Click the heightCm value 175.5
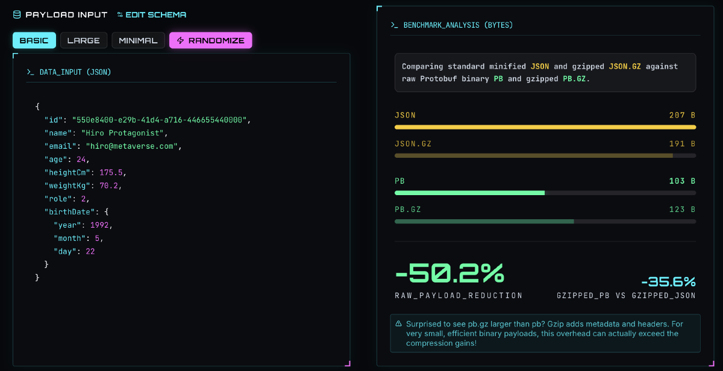The image size is (723, 371). pos(111,173)
